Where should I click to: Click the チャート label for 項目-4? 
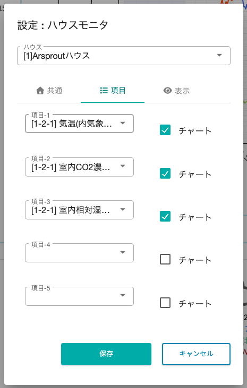click(x=195, y=260)
